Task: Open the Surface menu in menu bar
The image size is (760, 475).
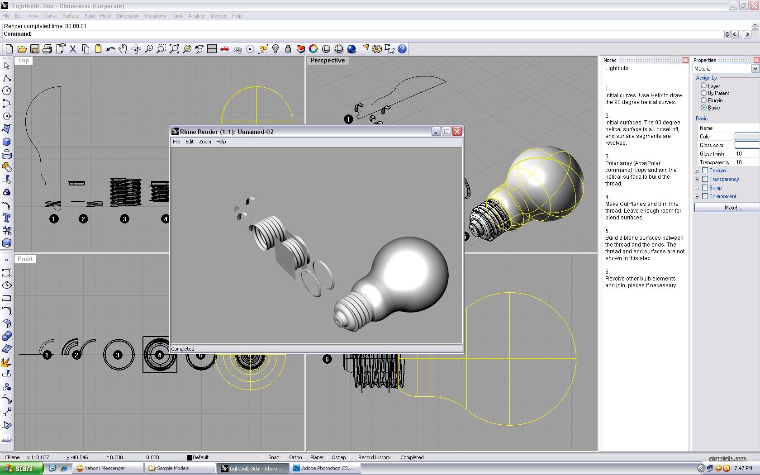Action: pos(71,16)
